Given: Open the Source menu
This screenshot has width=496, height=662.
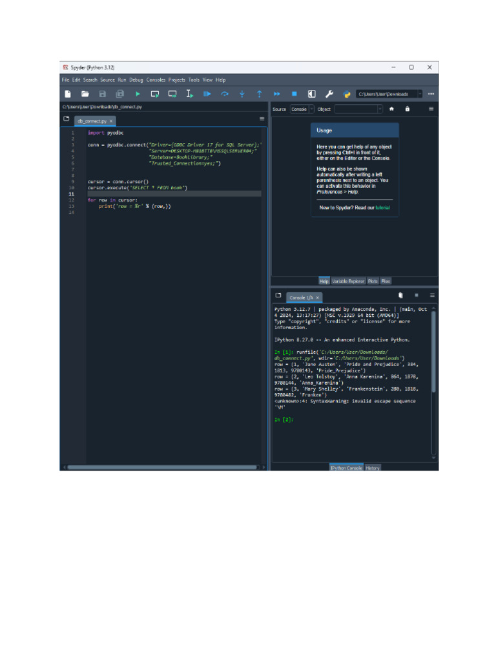Looking at the screenshot, I should (x=108, y=80).
